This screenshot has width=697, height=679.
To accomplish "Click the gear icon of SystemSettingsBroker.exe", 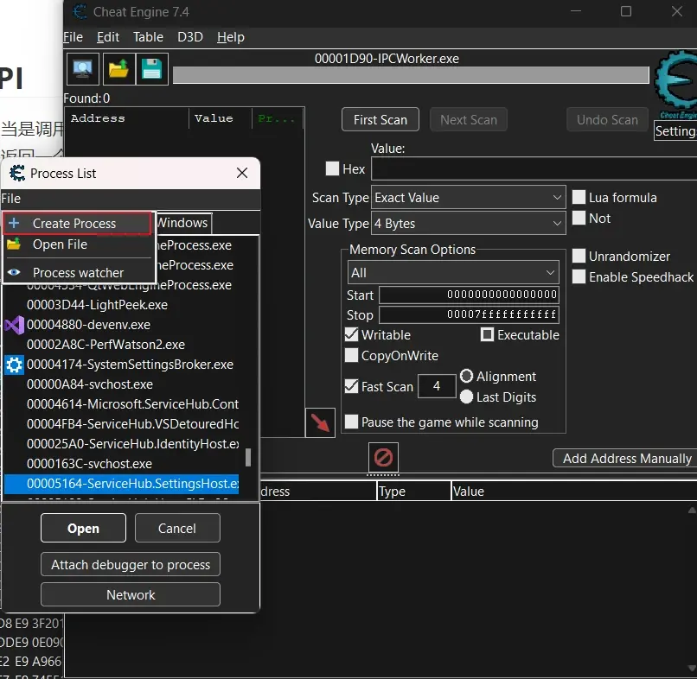I will point(14,365).
